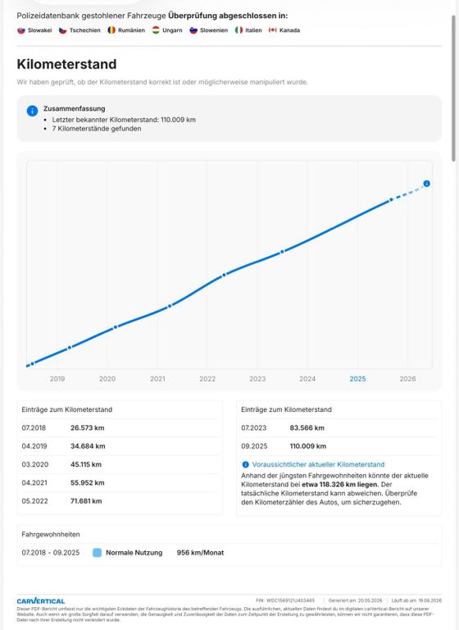Click the last solid data point in 2025
This screenshot has width=459, height=630.
click(x=391, y=199)
